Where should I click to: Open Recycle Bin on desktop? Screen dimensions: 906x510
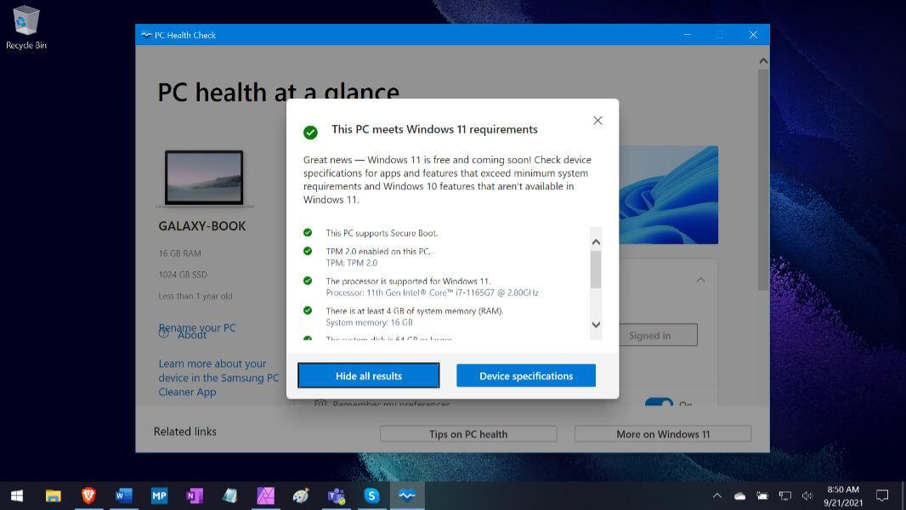point(26,28)
